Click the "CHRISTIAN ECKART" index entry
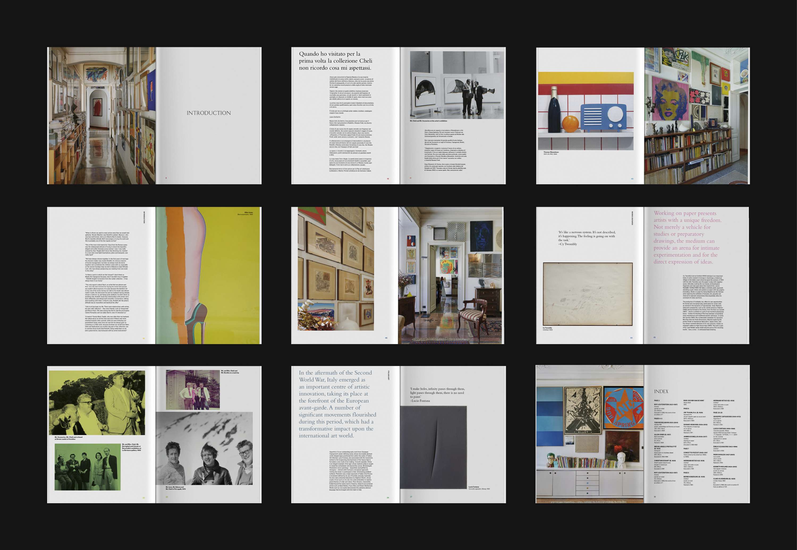 point(665,460)
